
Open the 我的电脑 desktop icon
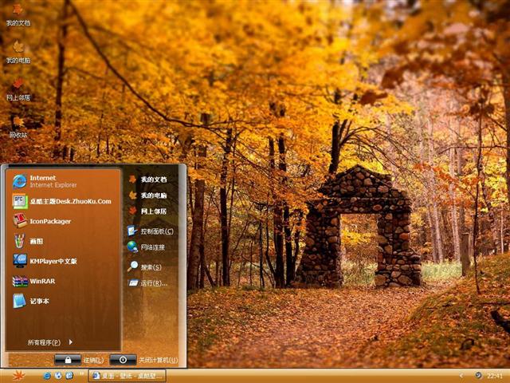tap(18, 51)
